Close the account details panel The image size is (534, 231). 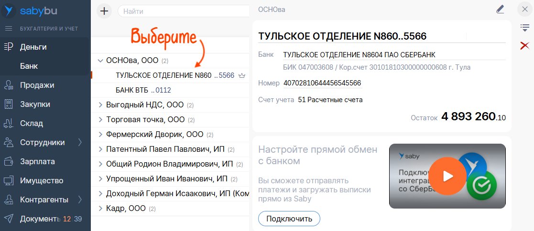click(524, 9)
